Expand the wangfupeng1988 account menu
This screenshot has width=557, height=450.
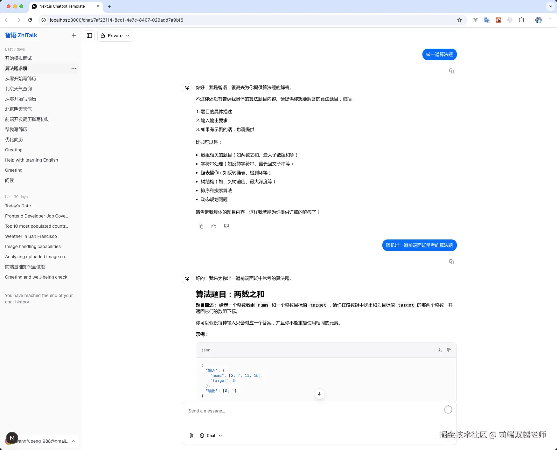point(41,441)
